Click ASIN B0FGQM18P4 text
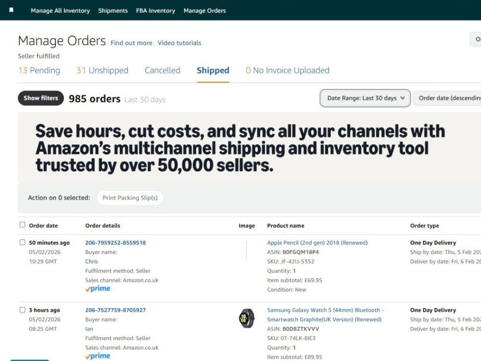481x361 pixels. [293, 252]
